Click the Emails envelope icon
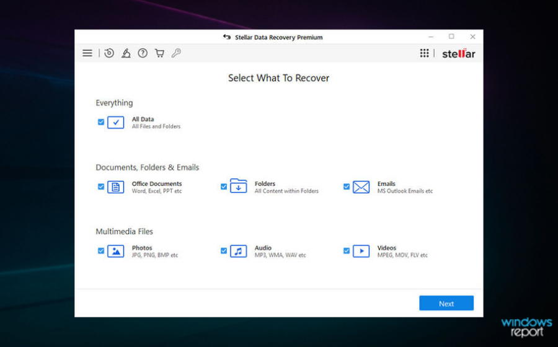Image resolution: width=558 pixels, height=347 pixels. point(361,187)
